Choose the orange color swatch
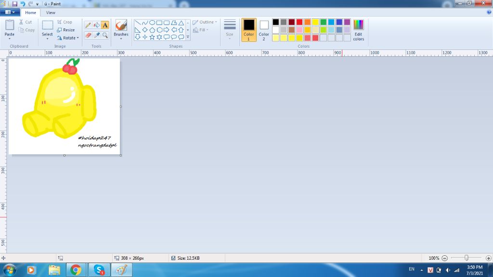This screenshot has height=277, width=493. [308, 22]
